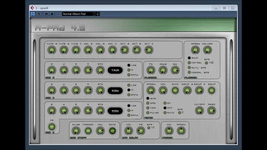This screenshot has width=267, height=150.
Task: Click the Volume knob in flanger panel
Action: (x=207, y=50)
